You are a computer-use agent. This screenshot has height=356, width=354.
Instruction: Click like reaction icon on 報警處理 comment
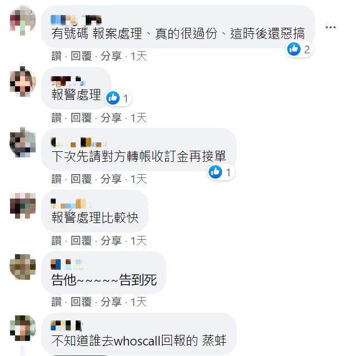pyautogui.click(x=113, y=98)
